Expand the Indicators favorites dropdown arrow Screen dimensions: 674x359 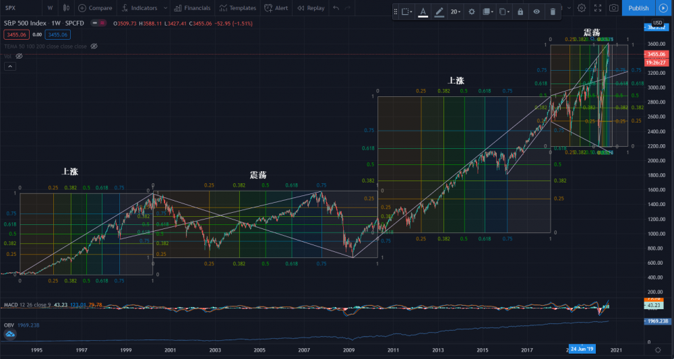[x=164, y=8]
